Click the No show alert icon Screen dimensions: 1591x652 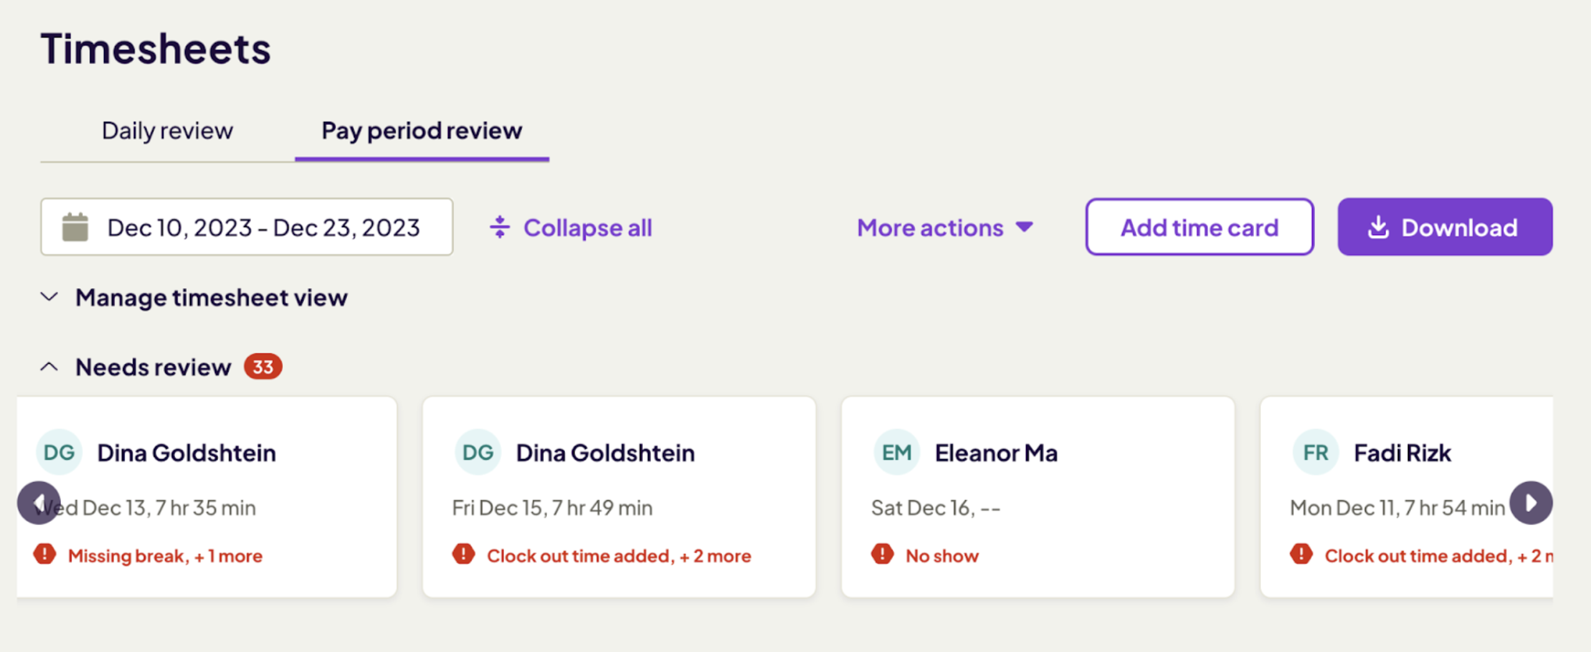point(881,555)
